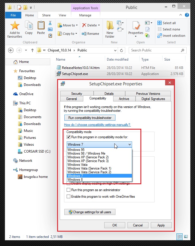Click Invert selection in ribbon
The width and height of the screenshot is (195, 246).
tap(171, 36)
